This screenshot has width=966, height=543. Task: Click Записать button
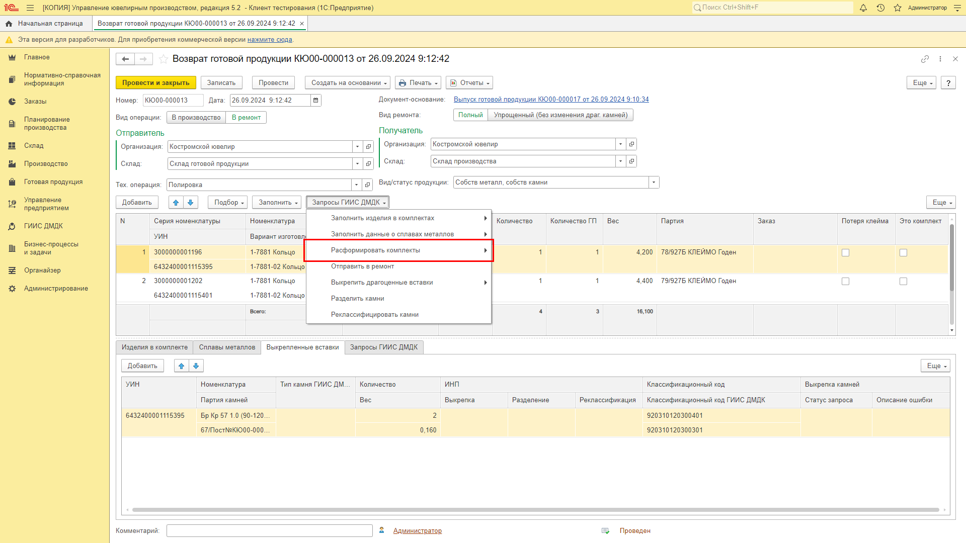[221, 83]
